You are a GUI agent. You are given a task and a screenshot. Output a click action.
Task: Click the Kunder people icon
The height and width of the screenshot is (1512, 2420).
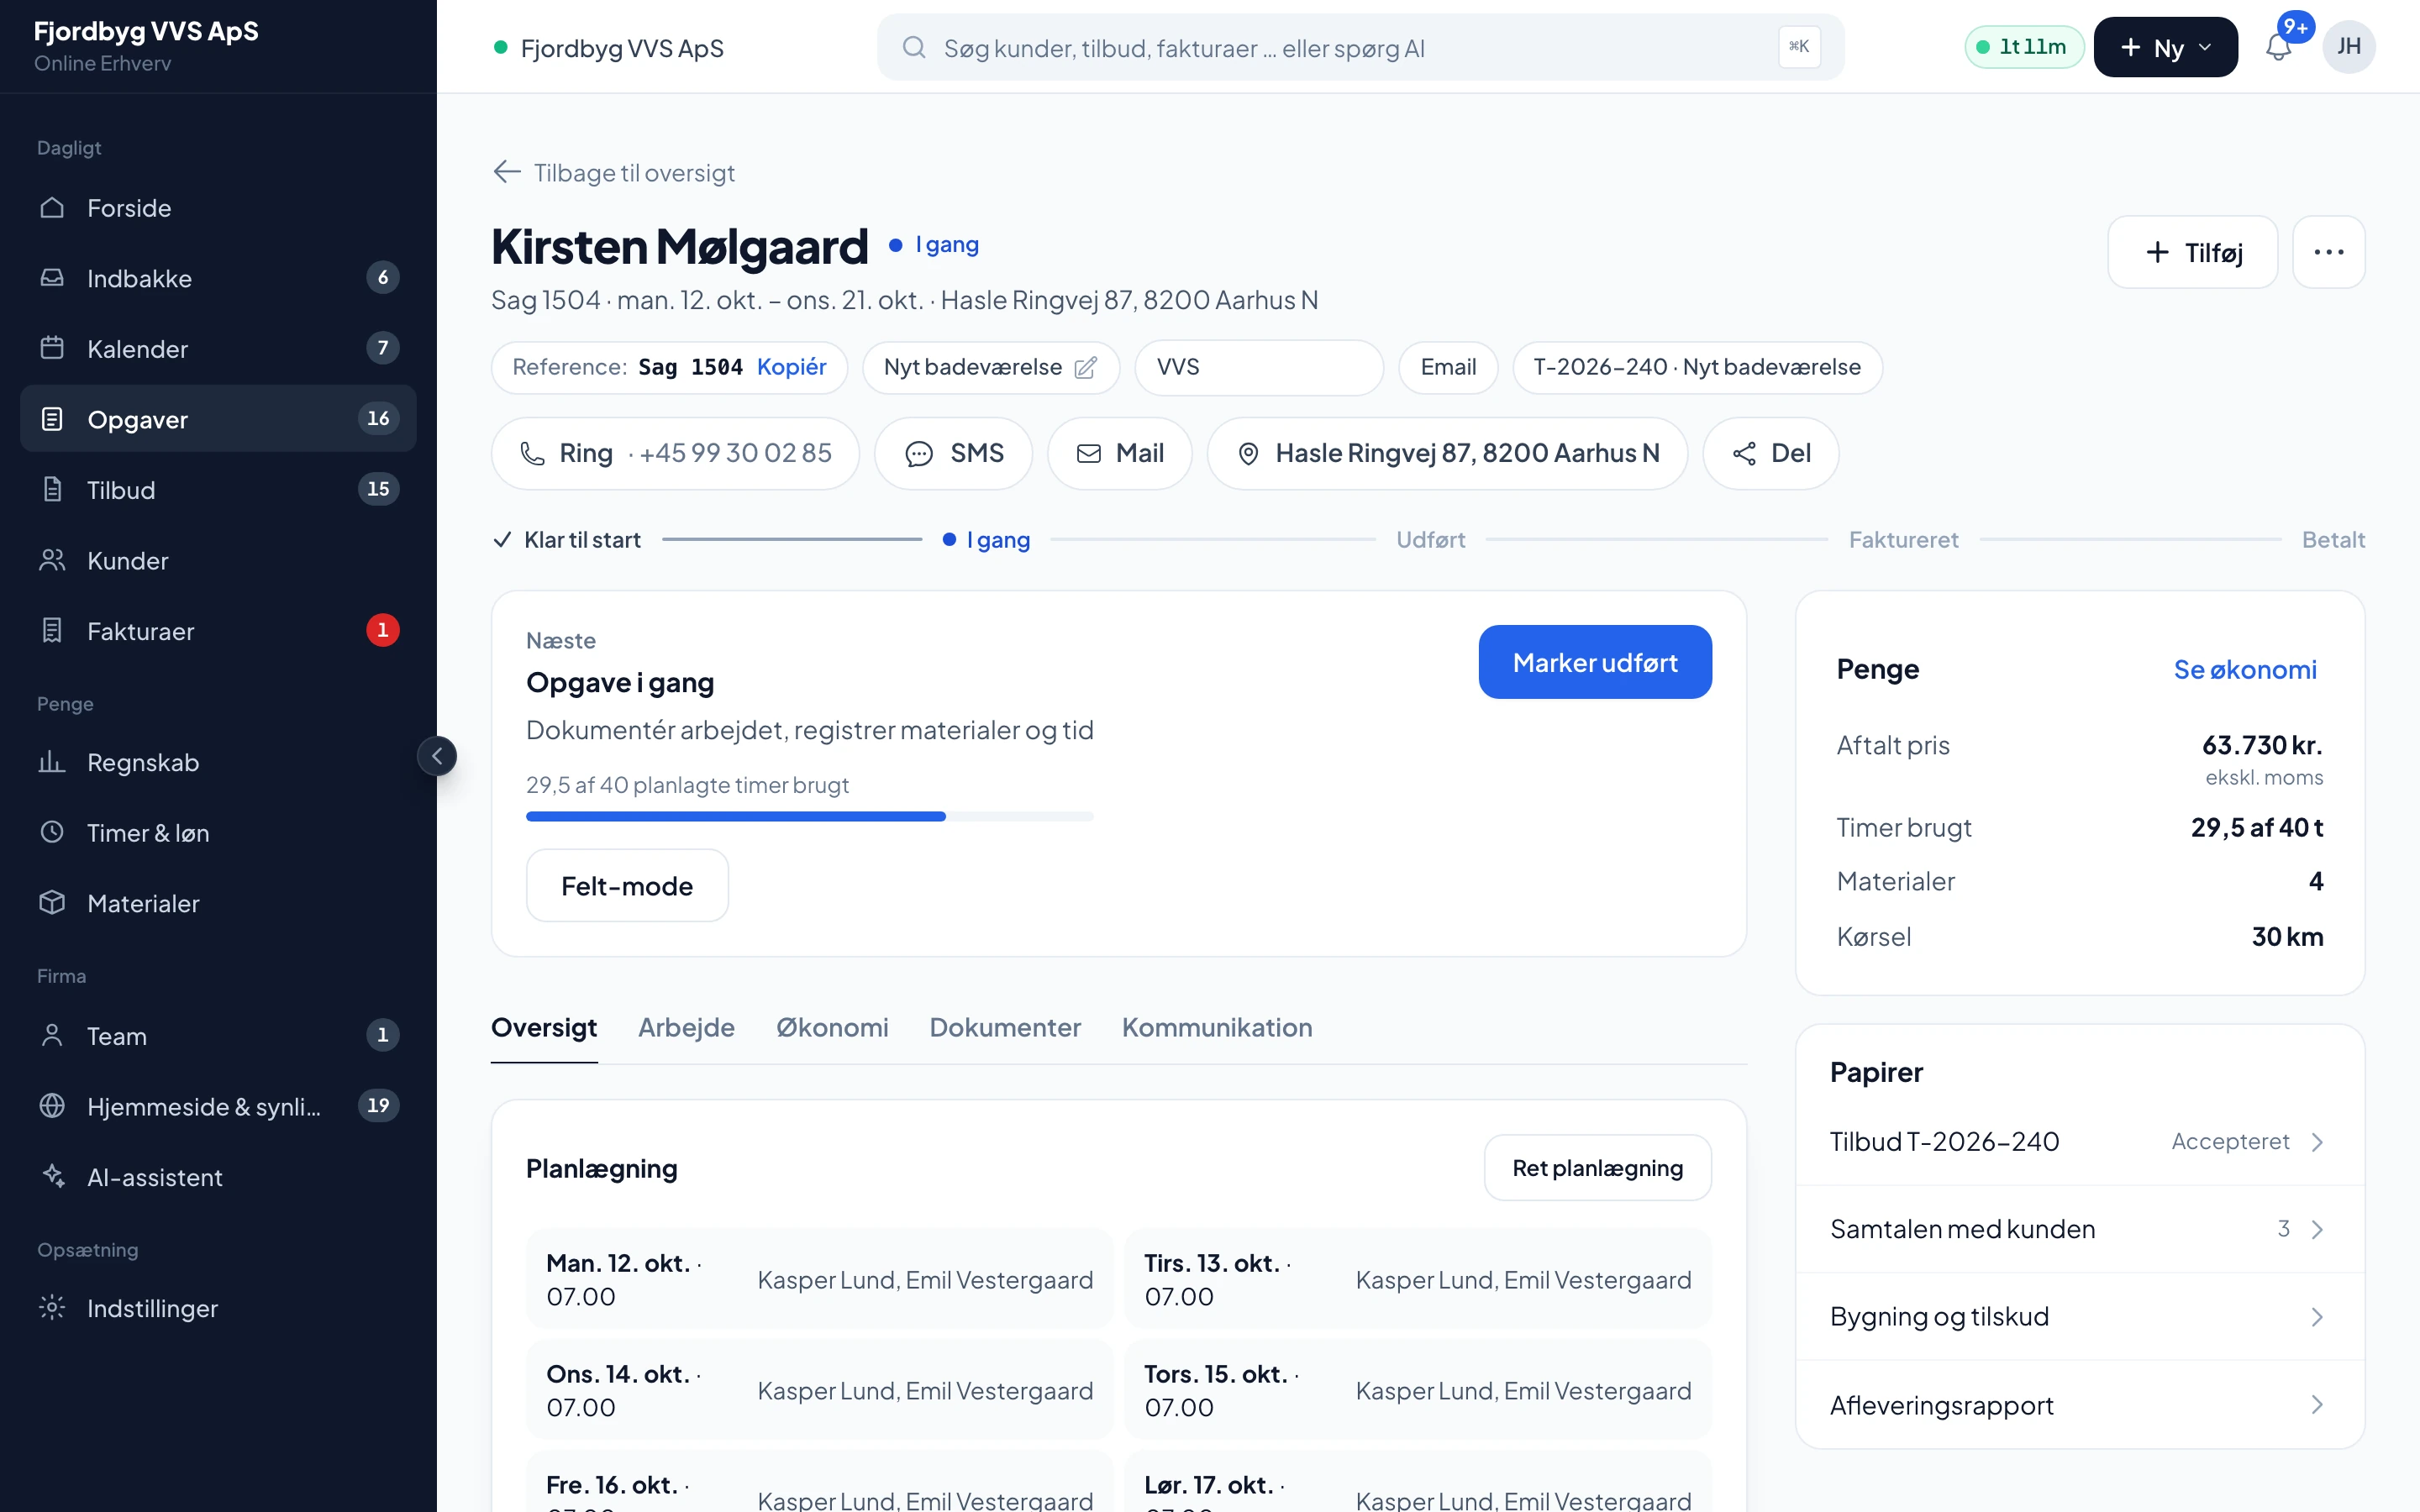[52, 560]
